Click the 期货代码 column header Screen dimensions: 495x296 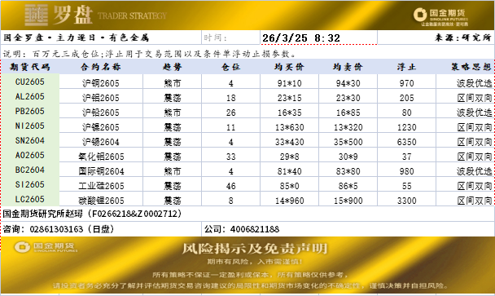[x=30, y=67]
